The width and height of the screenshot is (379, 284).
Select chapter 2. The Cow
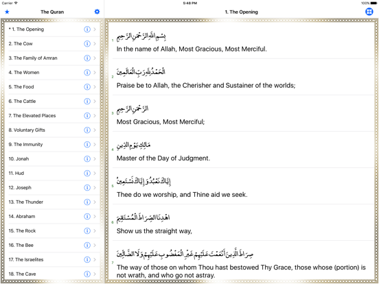(x=52, y=44)
